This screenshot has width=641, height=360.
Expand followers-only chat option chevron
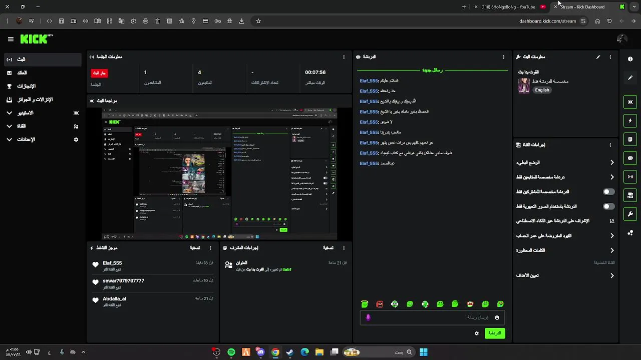coord(612,177)
